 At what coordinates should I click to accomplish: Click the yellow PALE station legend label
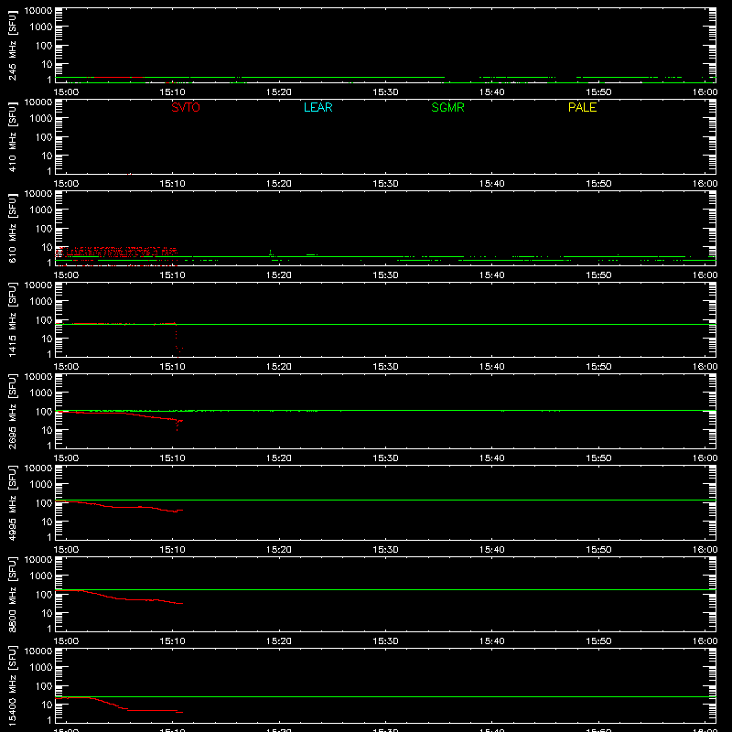[582, 107]
